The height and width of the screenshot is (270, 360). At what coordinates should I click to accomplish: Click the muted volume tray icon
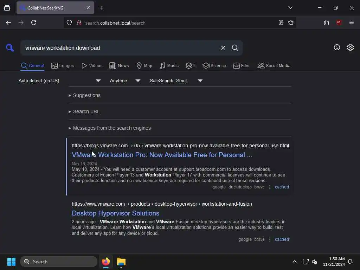point(315,262)
